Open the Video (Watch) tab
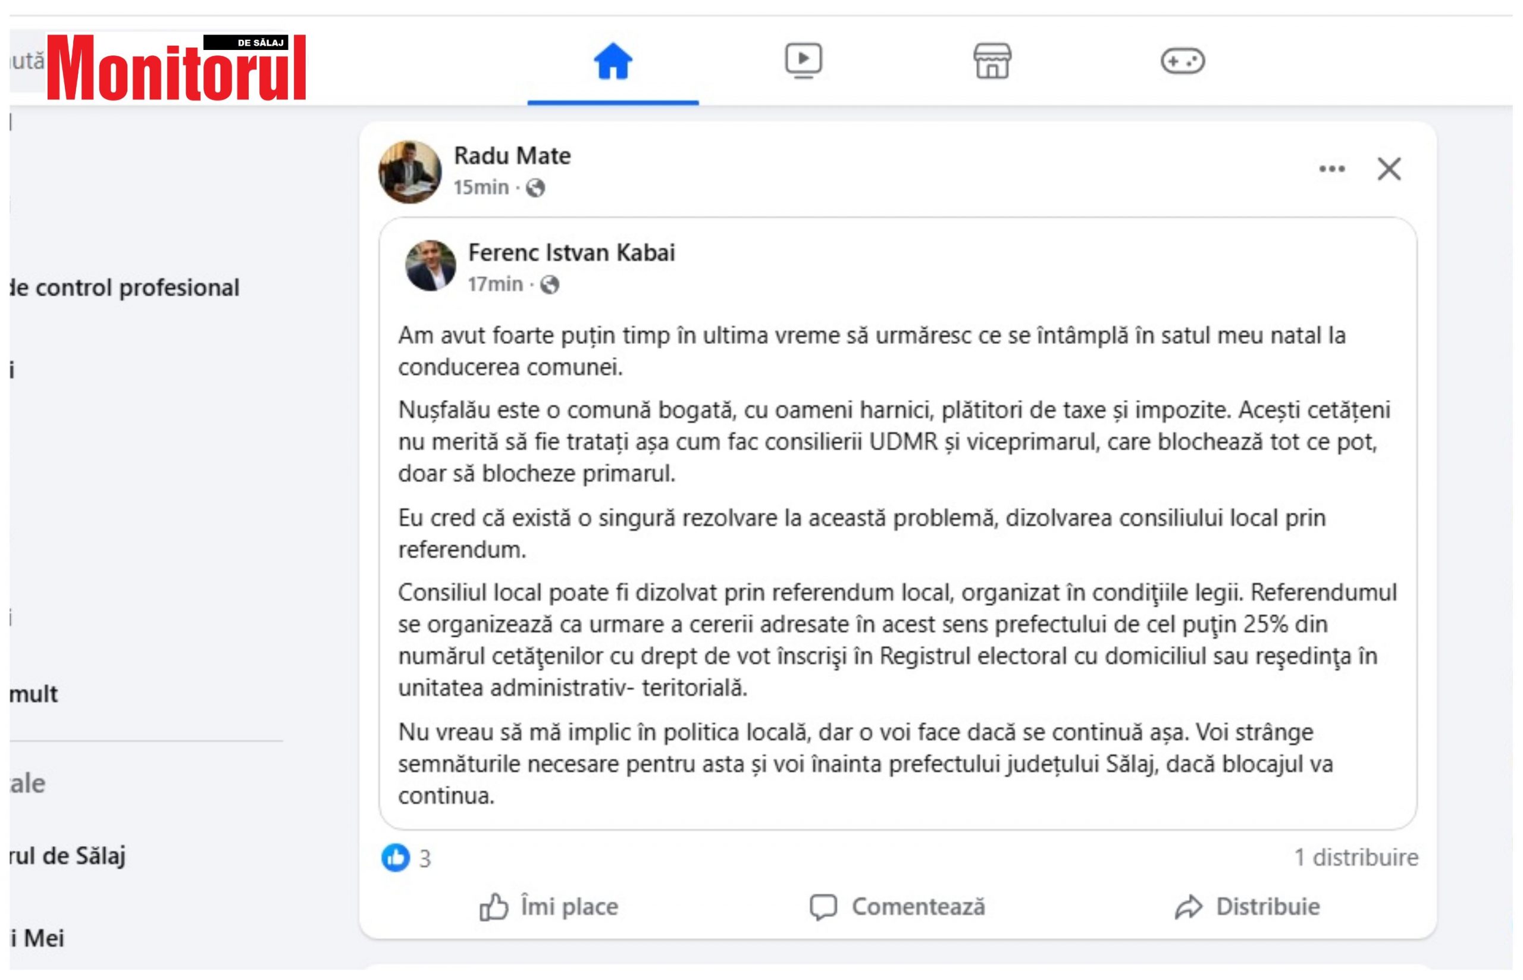This screenshot has height=980, width=1523. 803,61
